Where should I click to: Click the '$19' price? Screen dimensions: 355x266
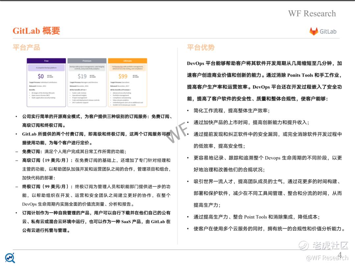(x=82, y=77)
